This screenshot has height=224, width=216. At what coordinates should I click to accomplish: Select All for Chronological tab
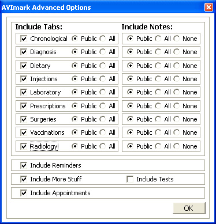[103, 39]
